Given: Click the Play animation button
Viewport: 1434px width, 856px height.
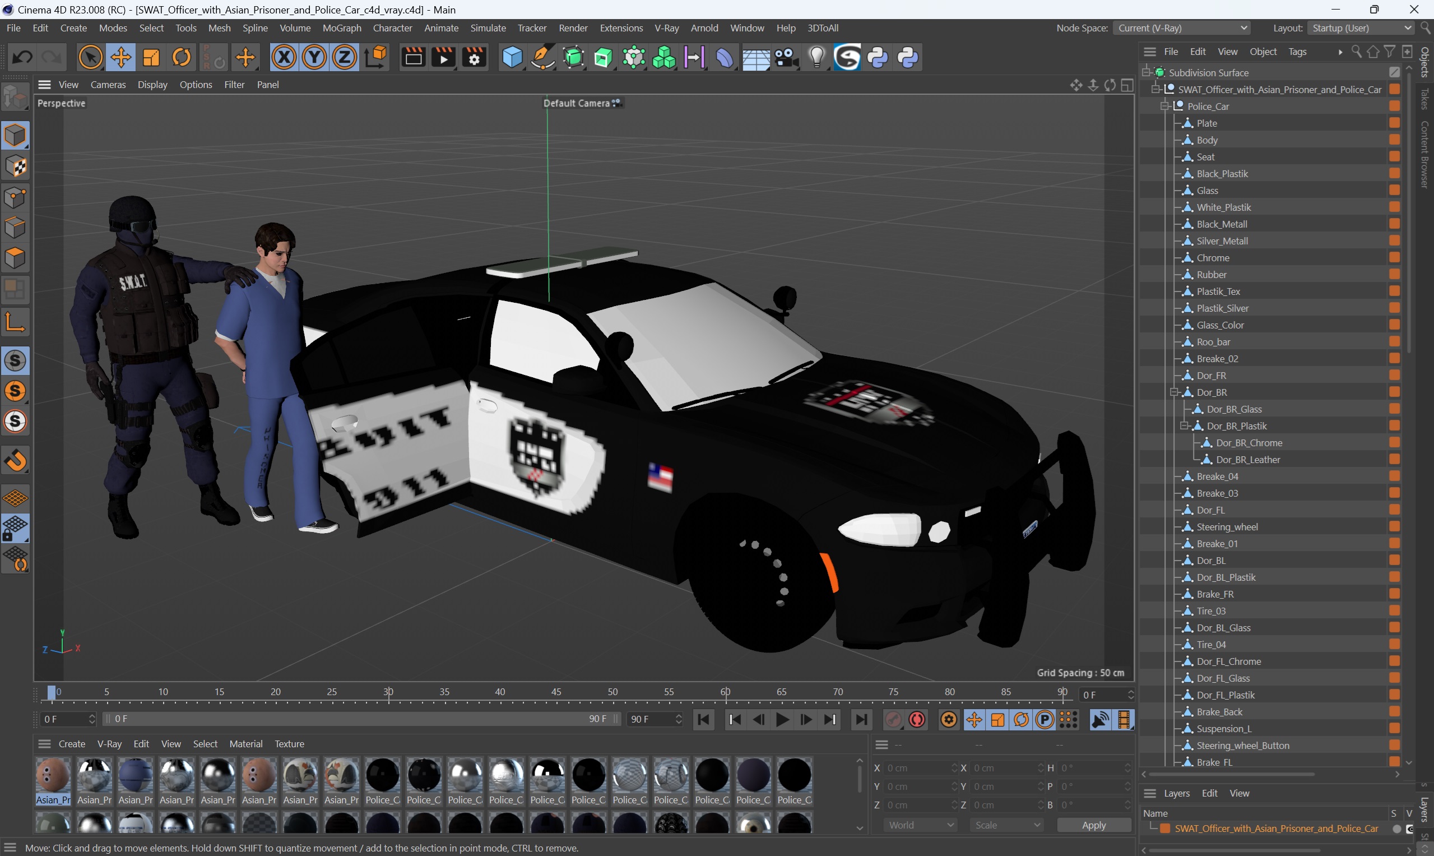Looking at the screenshot, I should click(x=781, y=719).
